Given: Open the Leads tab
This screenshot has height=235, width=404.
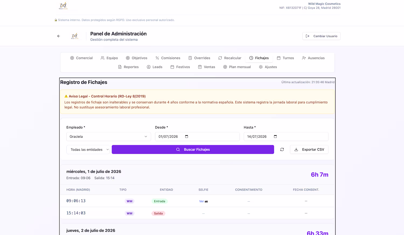Looking at the screenshot, I should (x=155, y=67).
